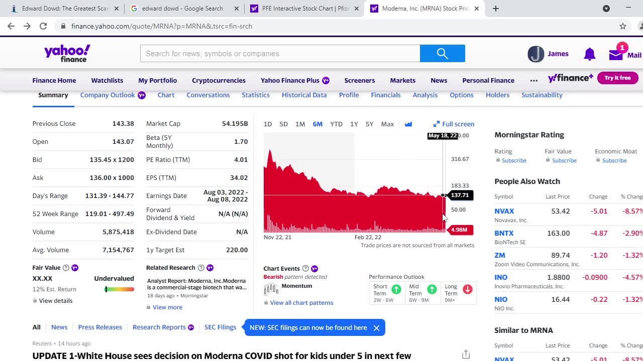Select the 1D chart range
643x361 pixels.
coord(268,124)
